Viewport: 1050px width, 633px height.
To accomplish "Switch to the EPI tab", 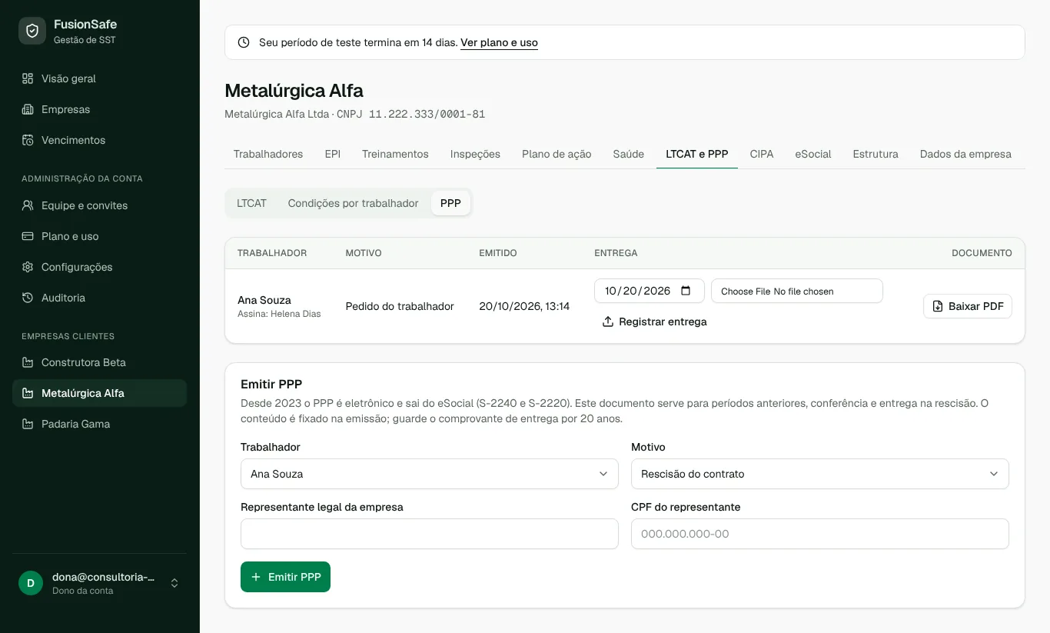I will pyautogui.click(x=333, y=154).
